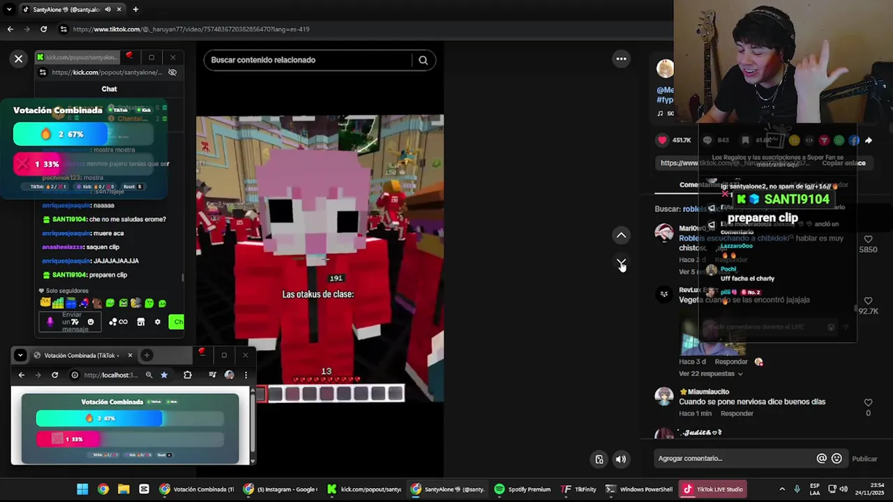
Task: Open a new tab in Votación Combinada window
Action: [147, 356]
